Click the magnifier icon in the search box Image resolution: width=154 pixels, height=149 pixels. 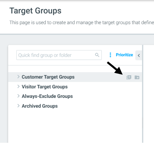pyautogui.click(x=97, y=55)
